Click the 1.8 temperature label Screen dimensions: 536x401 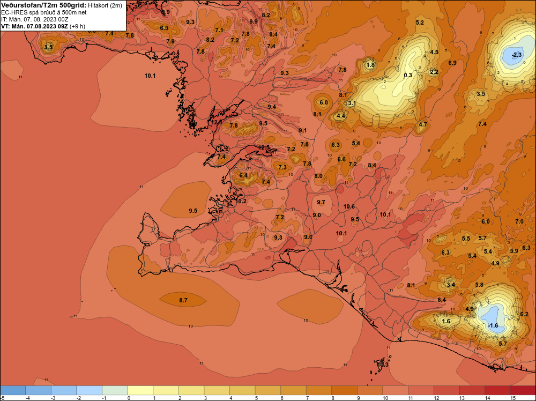(370, 65)
